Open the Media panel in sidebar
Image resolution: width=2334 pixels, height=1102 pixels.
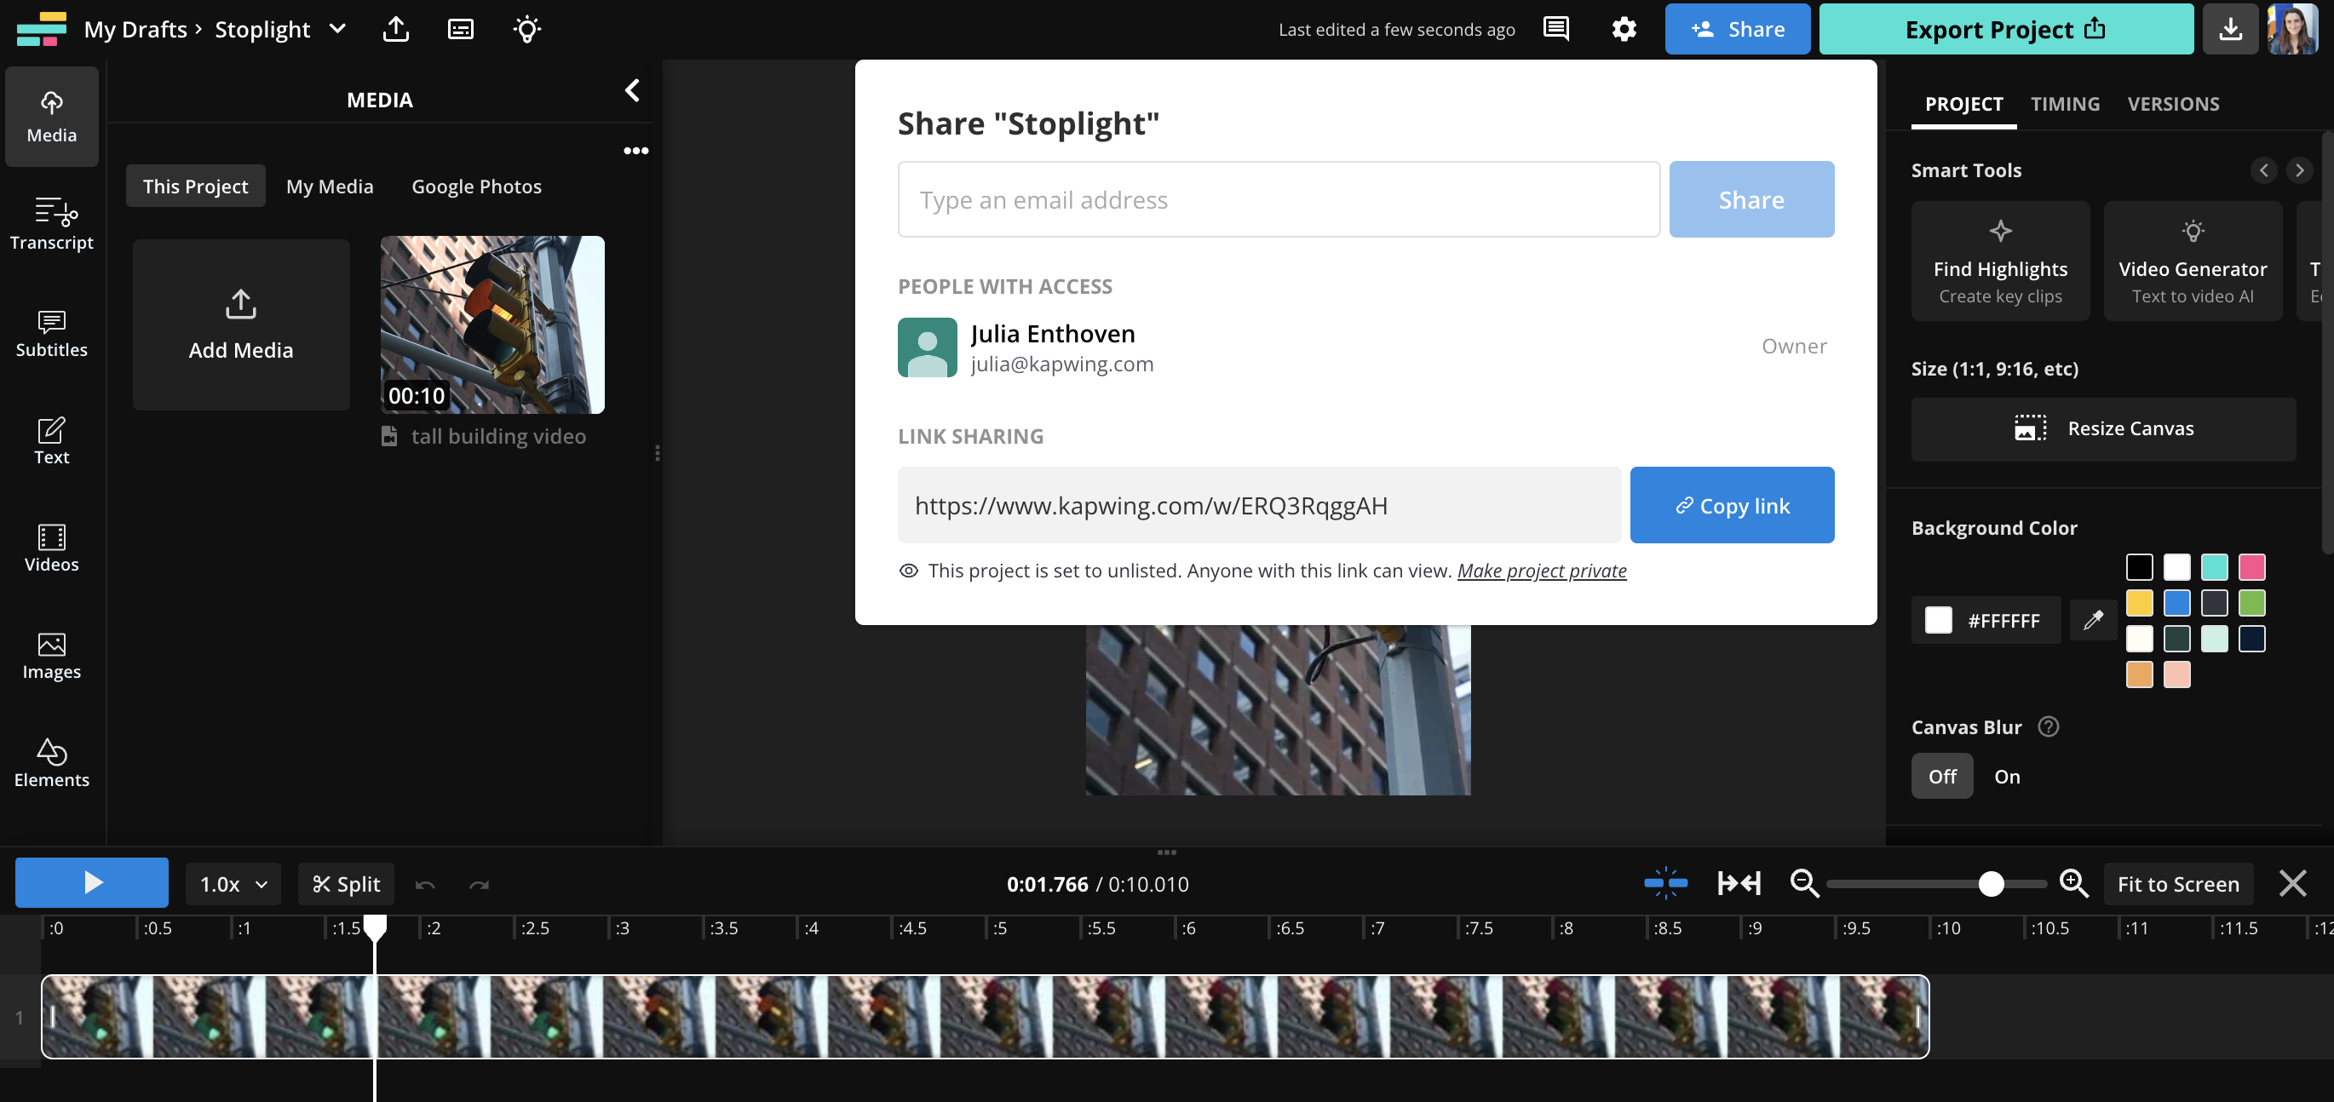coord(51,116)
